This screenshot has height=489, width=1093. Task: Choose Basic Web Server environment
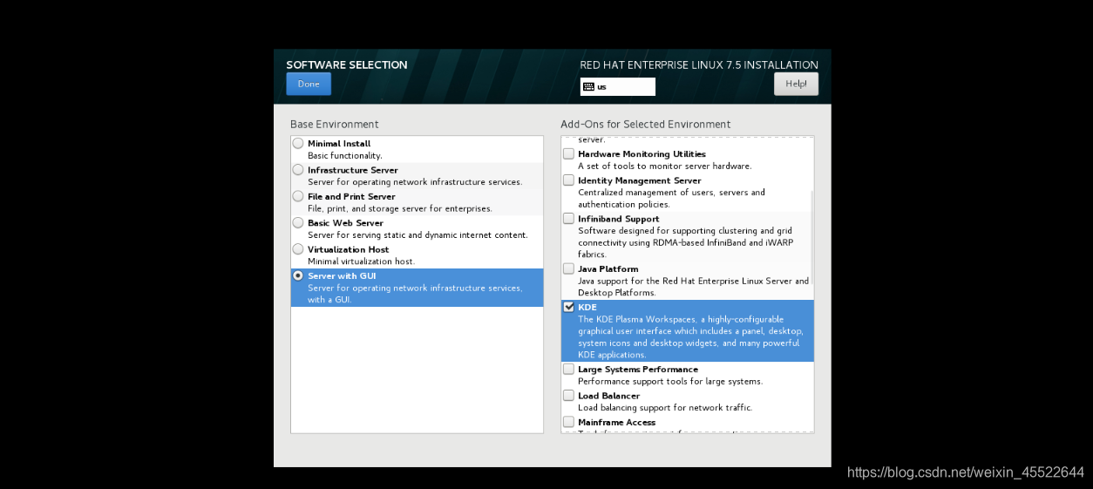pyautogui.click(x=298, y=222)
